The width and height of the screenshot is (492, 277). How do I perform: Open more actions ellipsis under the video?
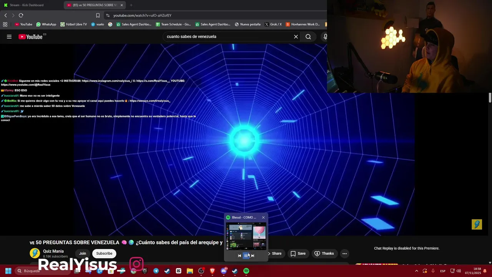[x=344, y=254]
